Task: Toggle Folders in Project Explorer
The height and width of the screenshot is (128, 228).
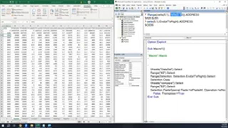Action: pos(123,14)
